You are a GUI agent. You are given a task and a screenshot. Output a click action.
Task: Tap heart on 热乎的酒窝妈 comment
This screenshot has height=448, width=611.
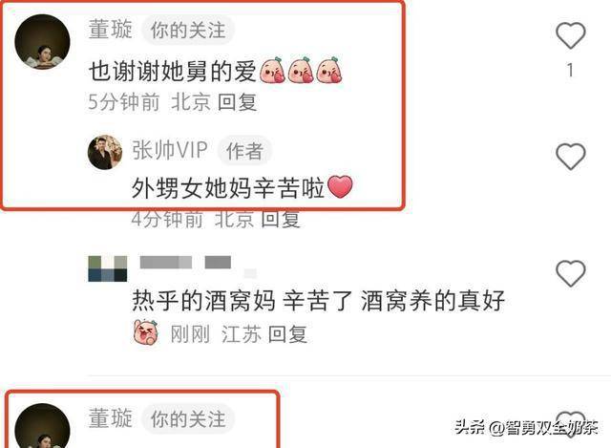[571, 273]
